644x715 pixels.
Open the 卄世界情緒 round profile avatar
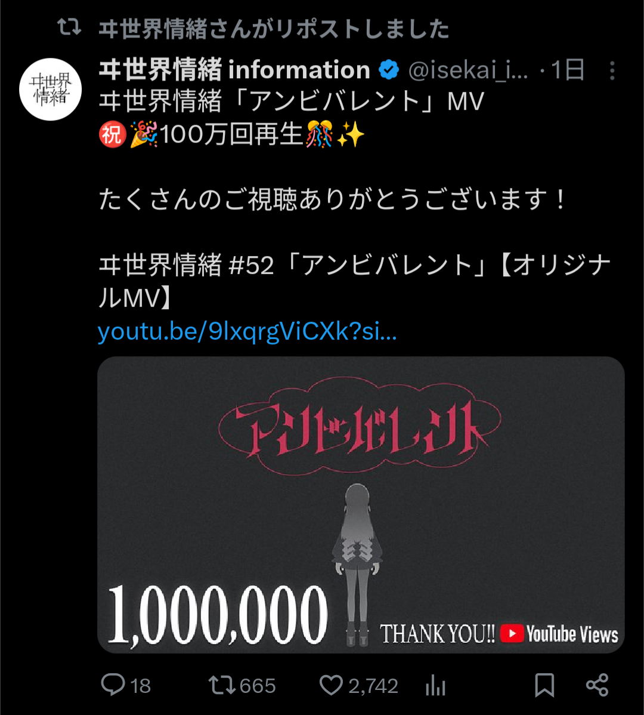click(x=50, y=90)
